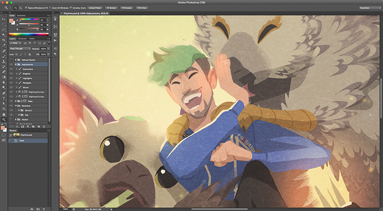Expand the Sketch group
The image size is (383, 211).
16,119
